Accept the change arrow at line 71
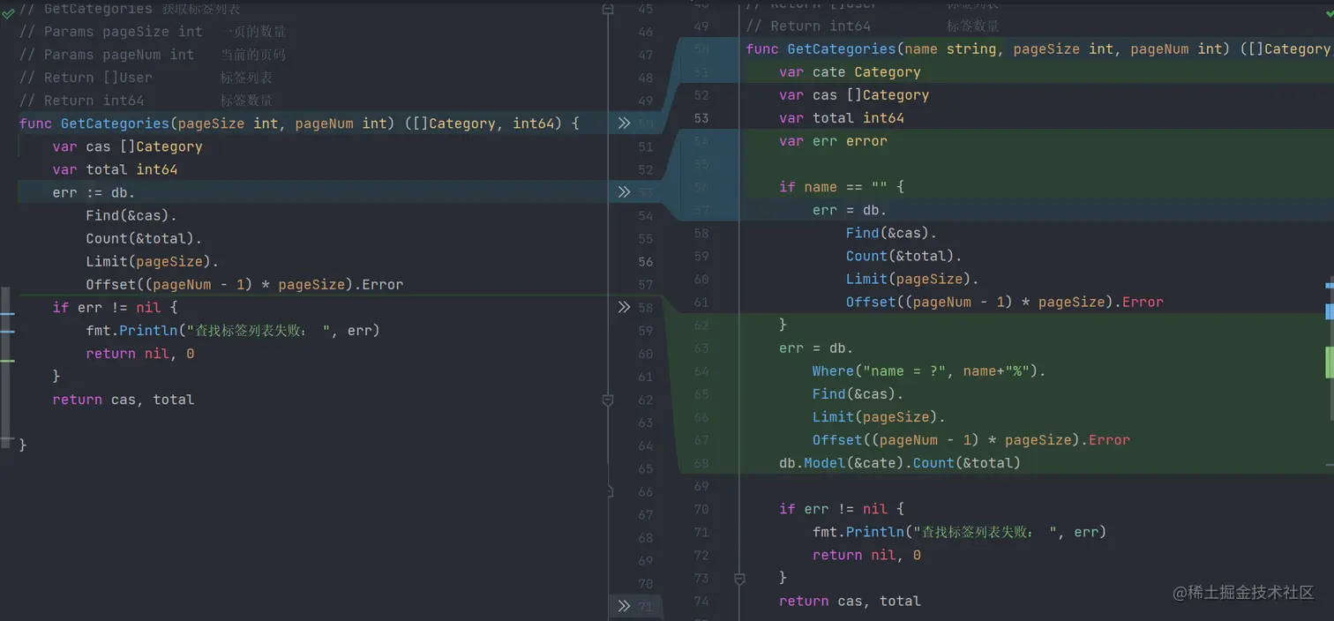The image size is (1334, 621). [624, 606]
